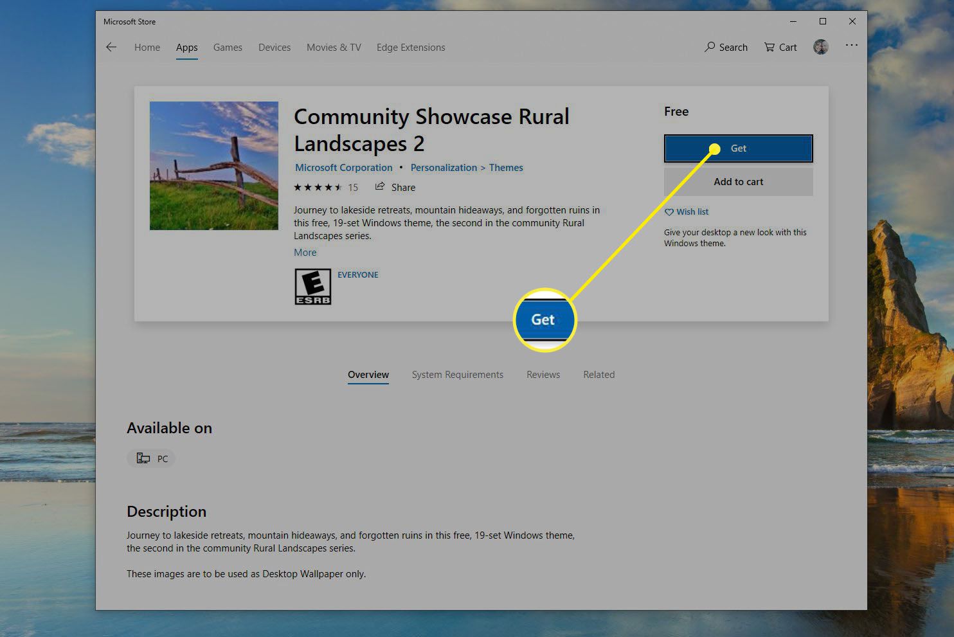Image resolution: width=954 pixels, height=637 pixels.
Task: Switch to the System Requirements tab
Action: click(458, 375)
